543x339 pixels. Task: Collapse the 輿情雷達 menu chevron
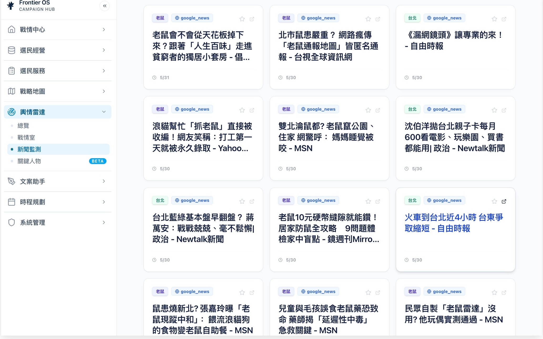click(104, 112)
